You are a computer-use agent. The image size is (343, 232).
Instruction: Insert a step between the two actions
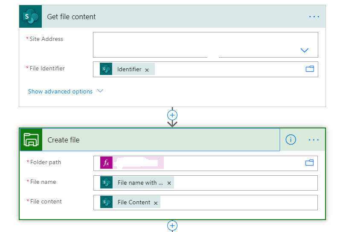[x=172, y=115]
